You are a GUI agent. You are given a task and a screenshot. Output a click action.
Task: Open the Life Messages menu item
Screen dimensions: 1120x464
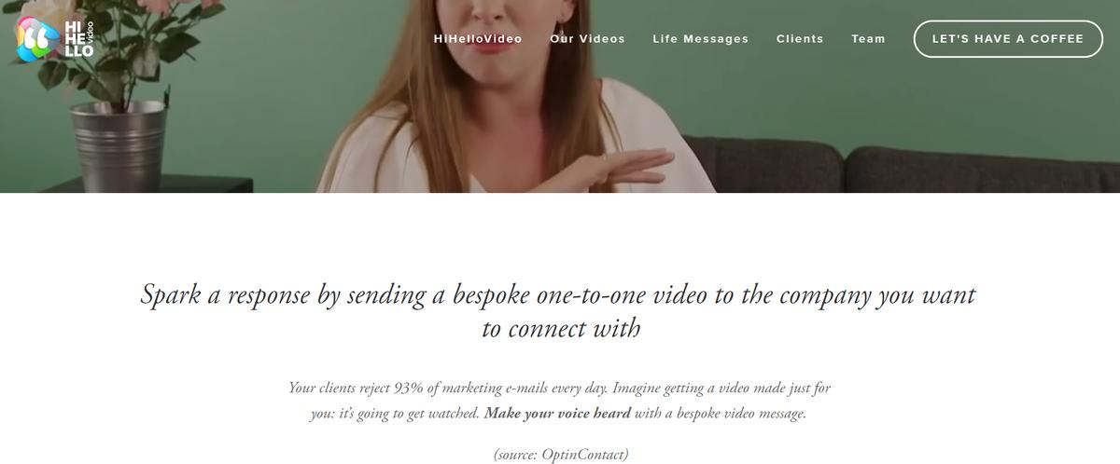click(x=701, y=39)
